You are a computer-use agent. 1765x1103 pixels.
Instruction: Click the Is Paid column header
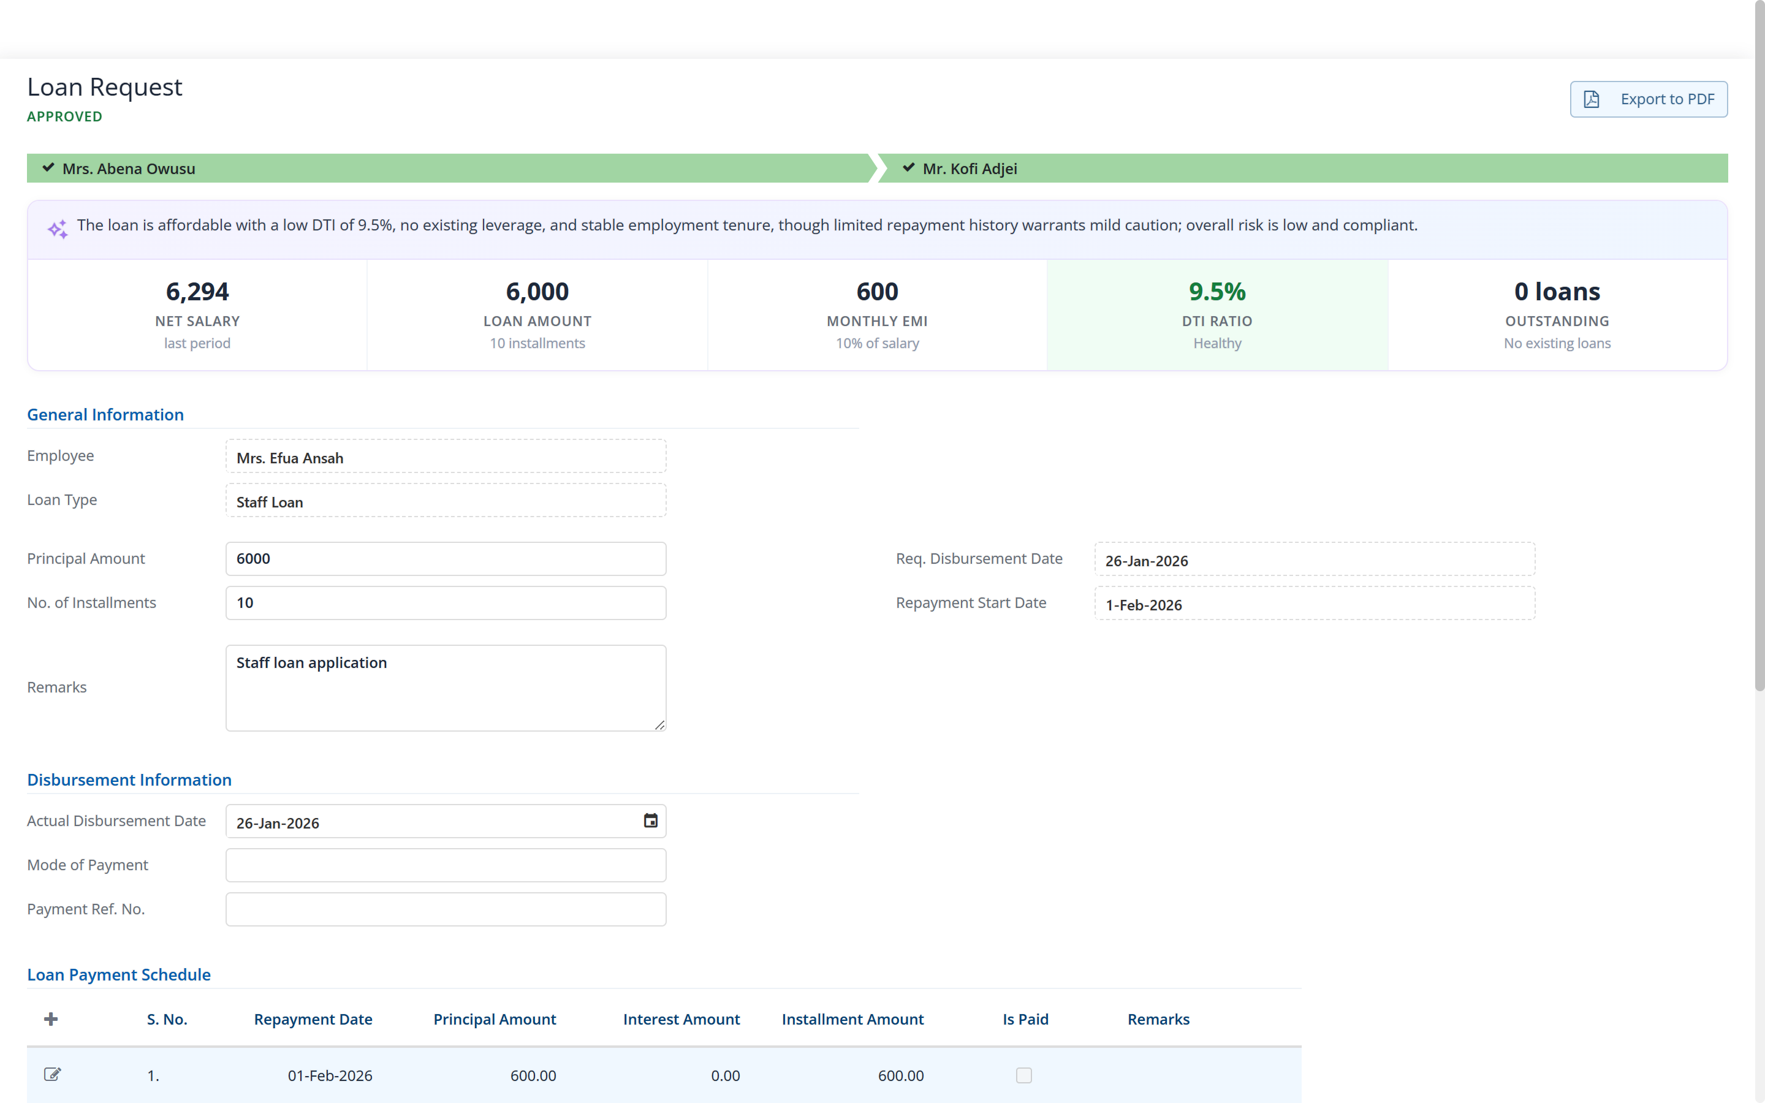click(x=1025, y=1019)
